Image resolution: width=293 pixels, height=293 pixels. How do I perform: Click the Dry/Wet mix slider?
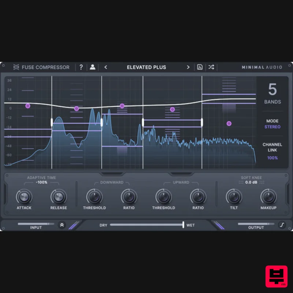pyautogui.click(x=183, y=225)
